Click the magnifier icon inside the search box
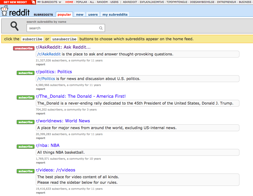 (x=101, y=28)
